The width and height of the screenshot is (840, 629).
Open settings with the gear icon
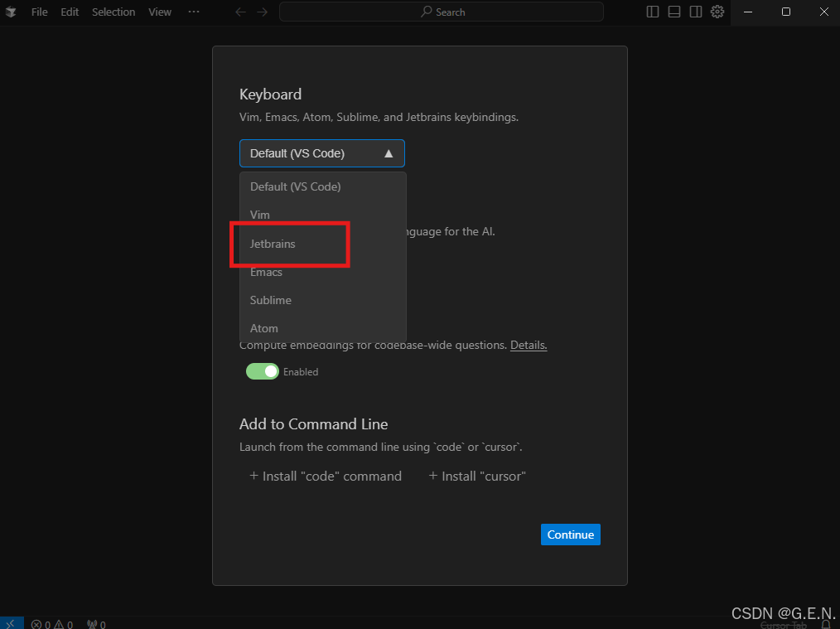(x=717, y=12)
